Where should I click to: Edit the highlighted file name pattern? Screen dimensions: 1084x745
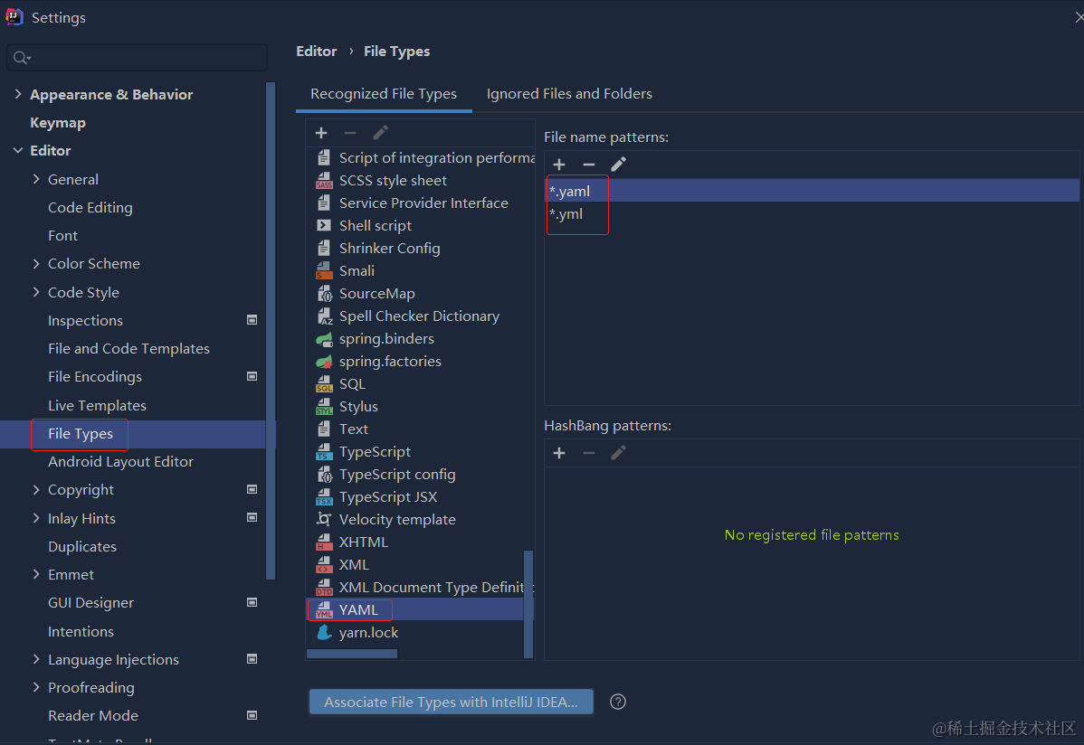point(619,164)
